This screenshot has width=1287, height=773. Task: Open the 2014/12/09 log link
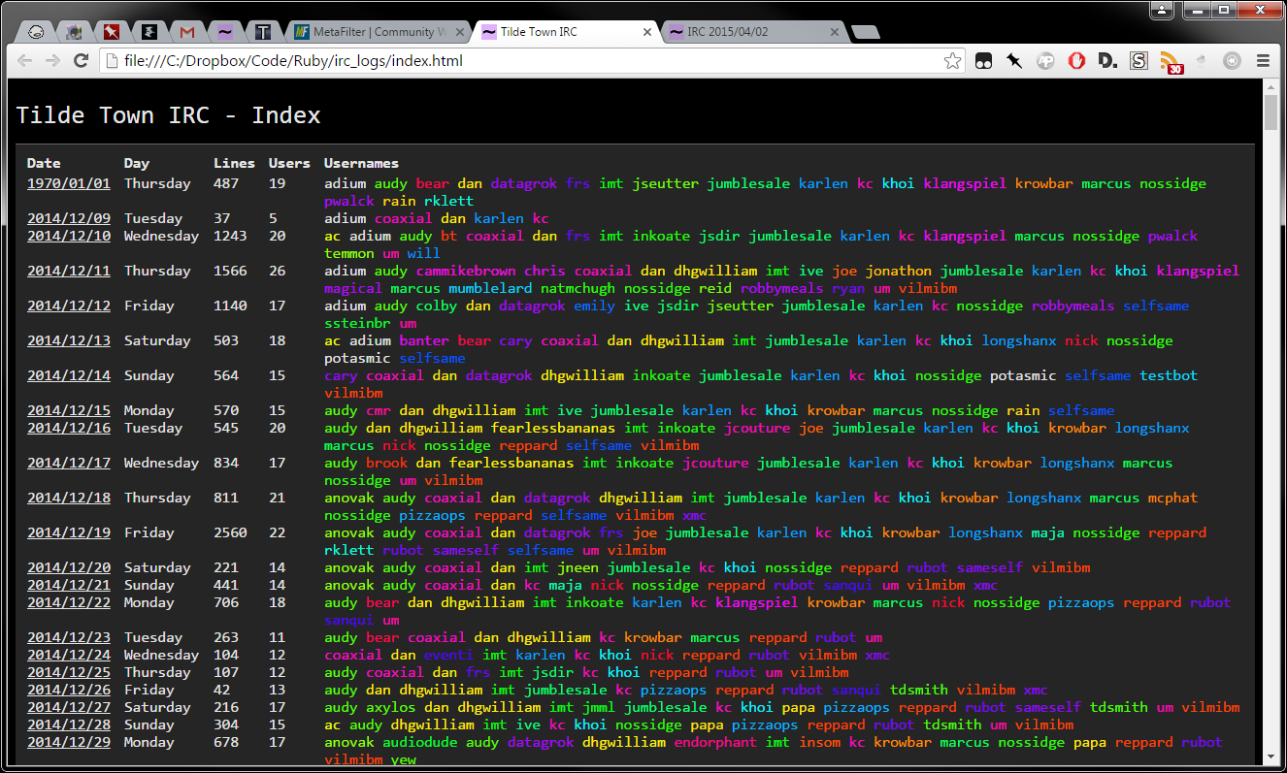[x=69, y=218]
